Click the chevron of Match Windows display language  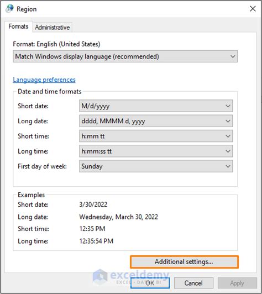pyautogui.click(x=233, y=56)
